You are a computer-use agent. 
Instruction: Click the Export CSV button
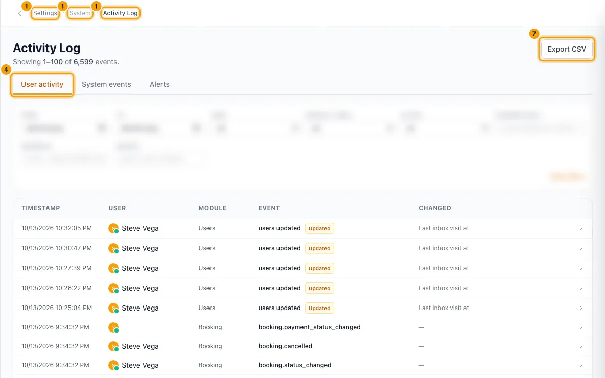coord(566,49)
